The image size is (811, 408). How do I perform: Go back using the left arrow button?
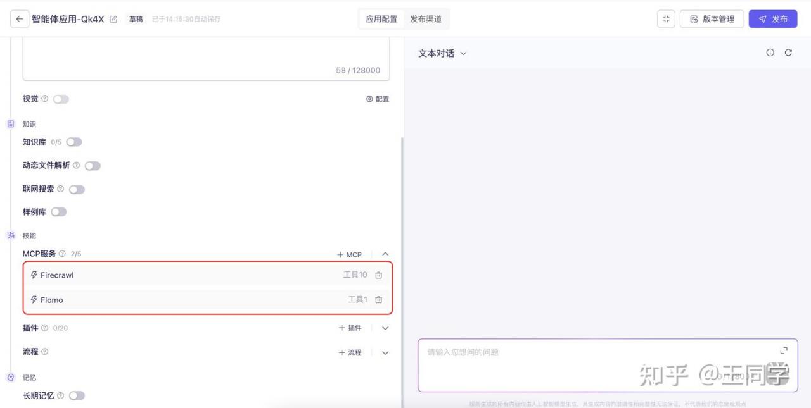[20, 19]
